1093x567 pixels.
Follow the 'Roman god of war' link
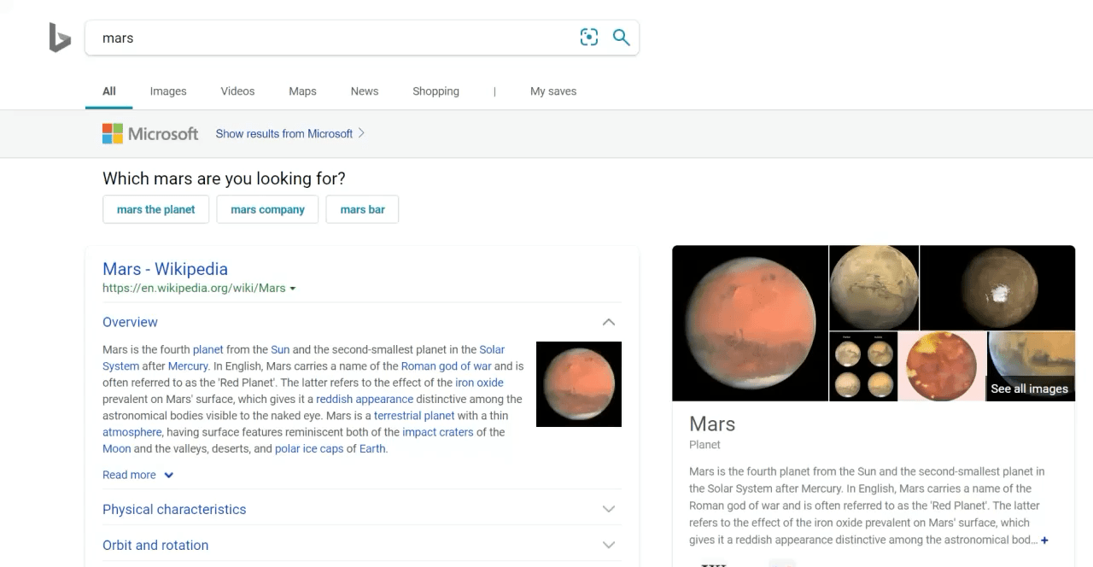[x=447, y=365]
